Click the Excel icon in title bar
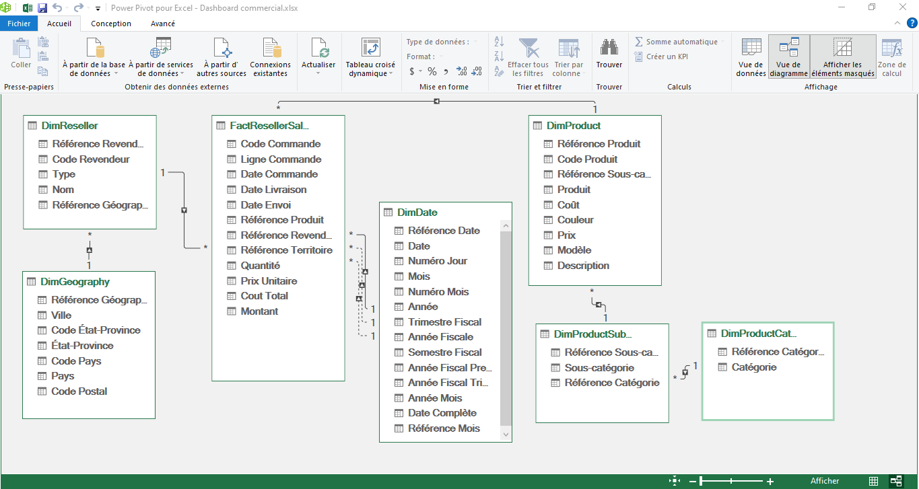This screenshot has width=919, height=489. (x=28, y=8)
